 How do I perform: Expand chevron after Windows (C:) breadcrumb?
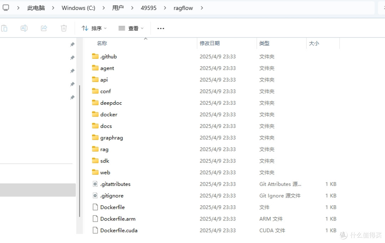[x=104, y=8]
